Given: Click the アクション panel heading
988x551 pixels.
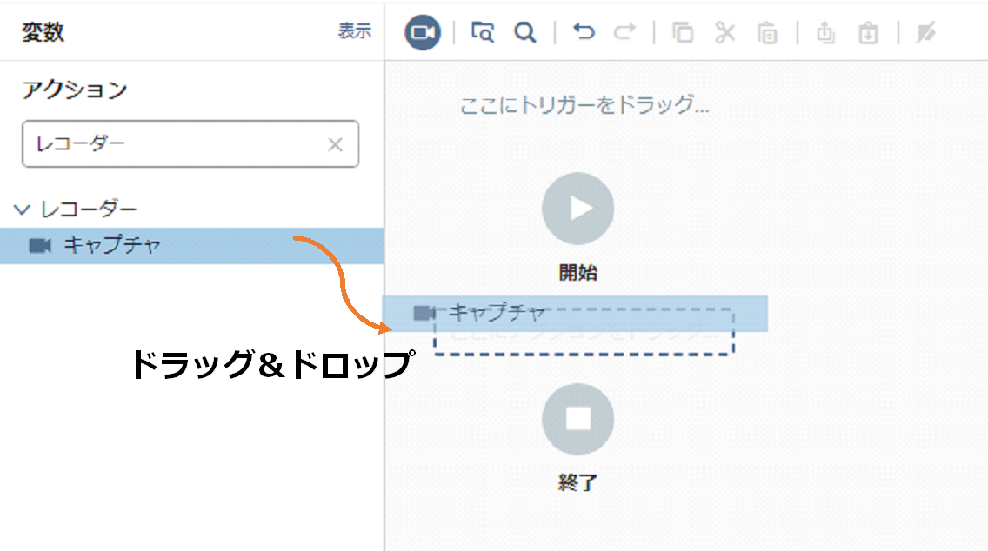Looking at the screenshot, I should [x=75, y=90].
